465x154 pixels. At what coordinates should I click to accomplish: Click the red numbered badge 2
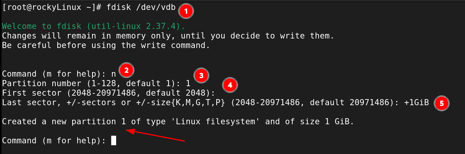pyautogui.click(x=126, y=70)
